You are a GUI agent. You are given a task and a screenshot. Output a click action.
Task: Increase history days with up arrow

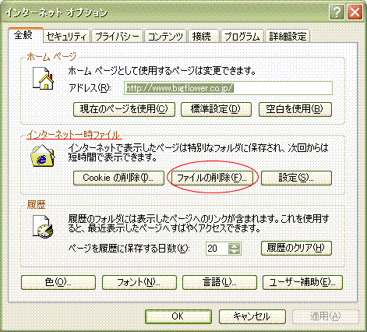(235, 245)
